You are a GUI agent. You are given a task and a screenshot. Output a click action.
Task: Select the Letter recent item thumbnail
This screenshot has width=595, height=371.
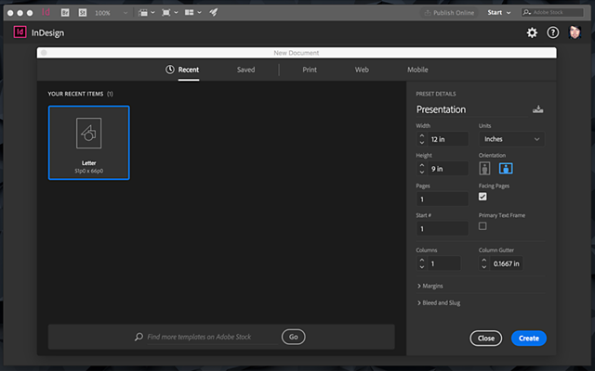coord(89,143)
